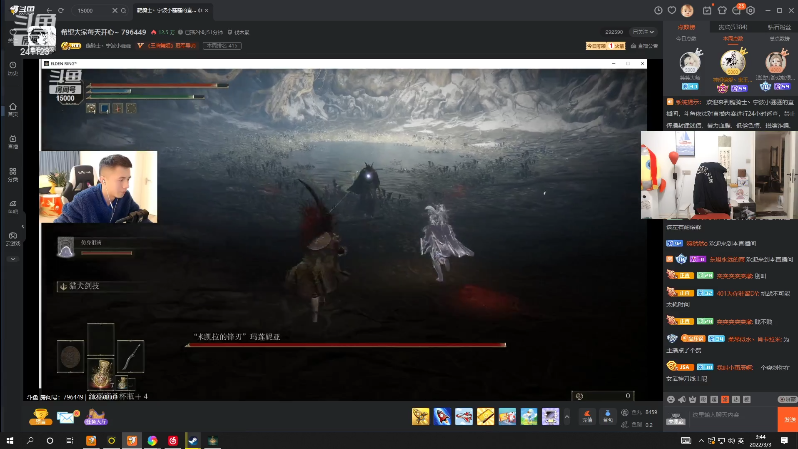Send the last gift in the gift bar

pyautogui.click(x=551, y=416)
